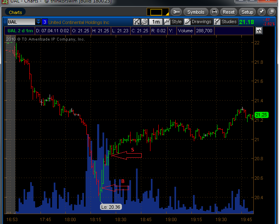Open the Style menu
This screenshot has height=224, width=279.
[173, 22]
